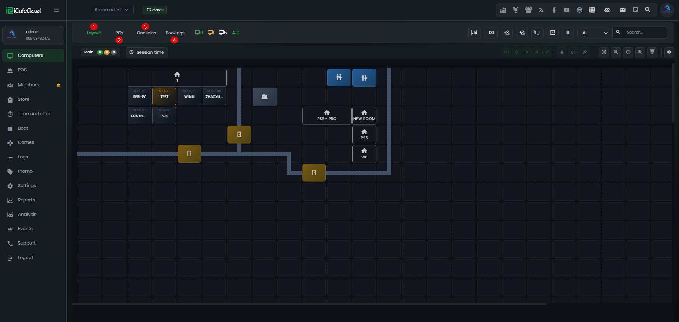Select the PC10 computer tile
Image resolution: width=679 pixels, height=322 pixels.
pyautogui.click(x=164, y=116)
